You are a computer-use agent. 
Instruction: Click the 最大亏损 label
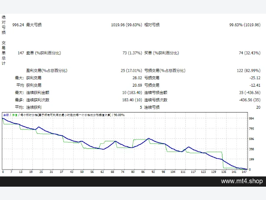tap(34, 25)
